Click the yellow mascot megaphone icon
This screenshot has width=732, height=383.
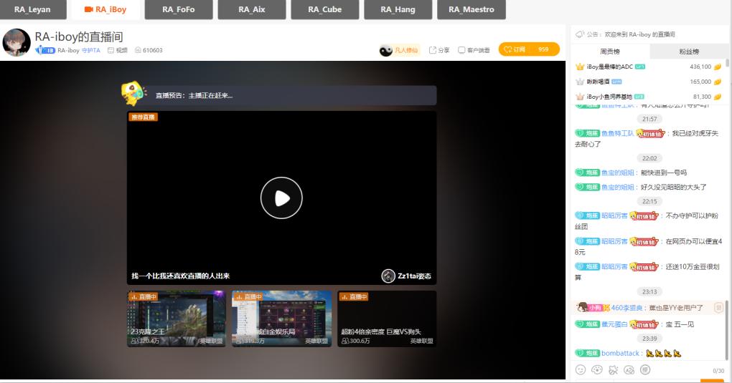[x=134, y=93]
